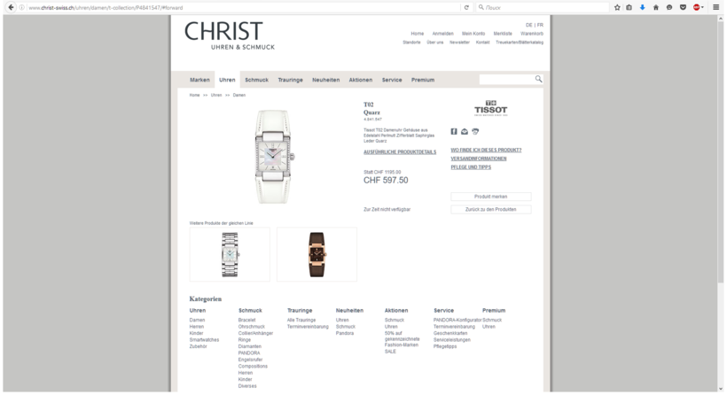Viewport: 727px width, 395px height.
Task: Go back using the browser back arrow
Action: [x=11, y=7]
